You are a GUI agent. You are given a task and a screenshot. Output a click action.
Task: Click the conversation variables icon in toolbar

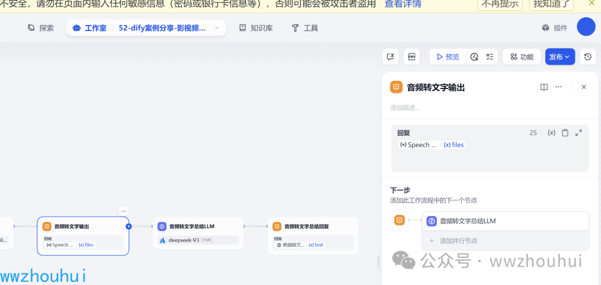[x=391, y=57]
